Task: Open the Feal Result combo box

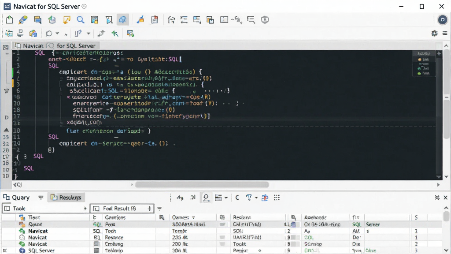Action: pyautogui.click(x=122, y=208)
